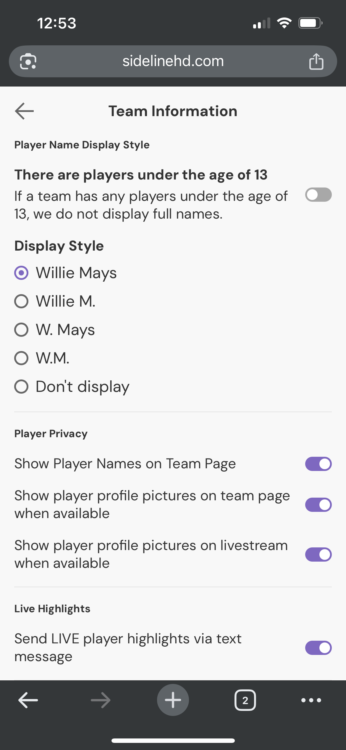Choose the W. Mays name format

click(x=21, y=330)
